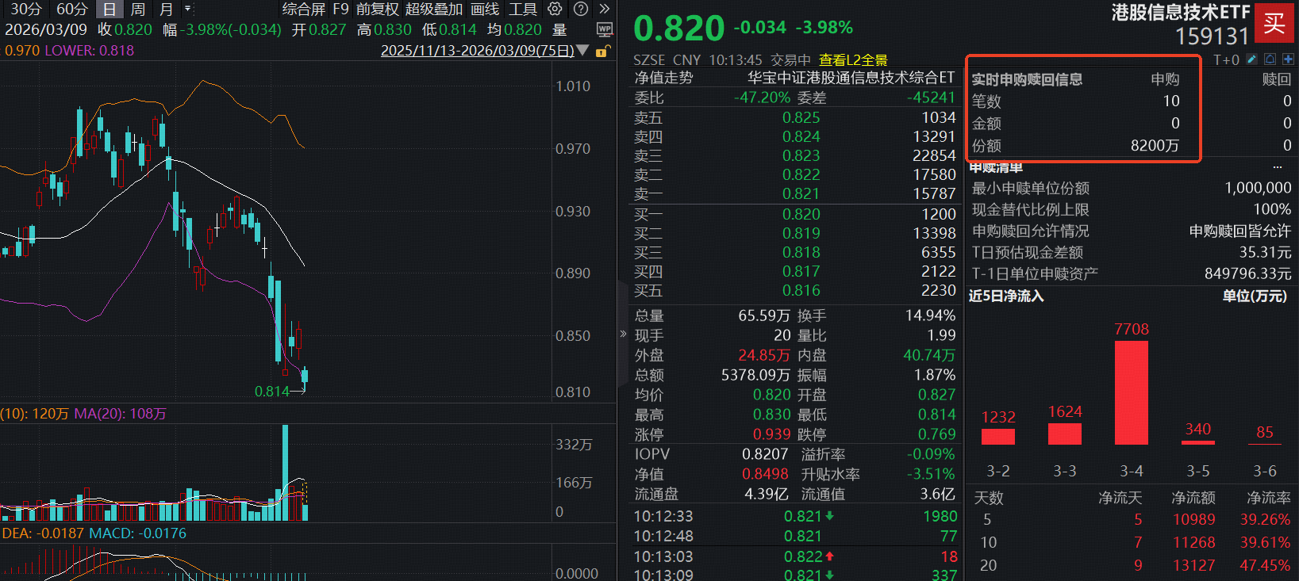Click the pencil edit icon next to T+0
1299x581 pixels.
pyautogui.click(x=1252, y=59)
